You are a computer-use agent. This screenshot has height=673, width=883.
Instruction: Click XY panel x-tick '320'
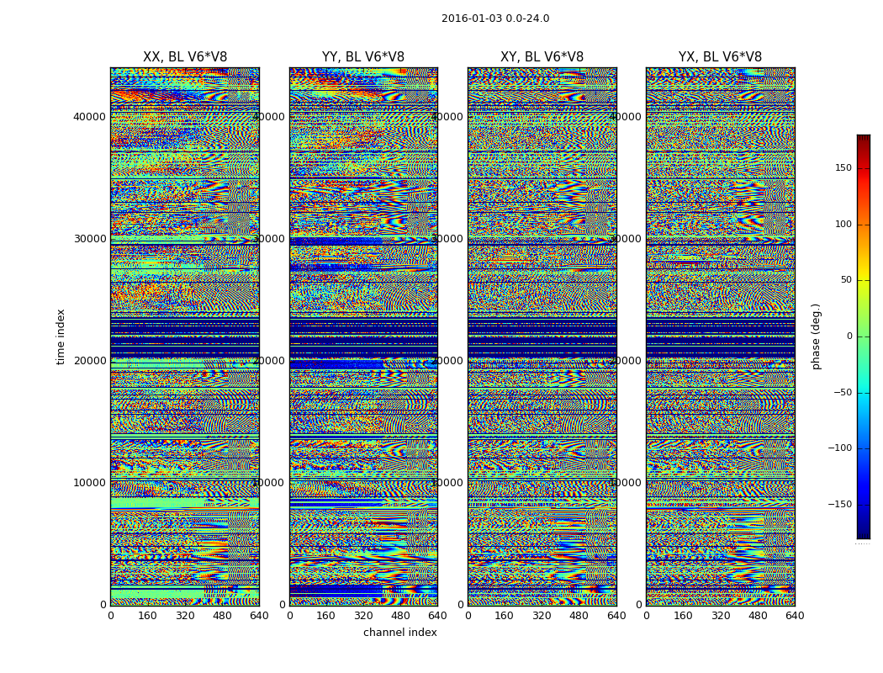coord(542,616)
